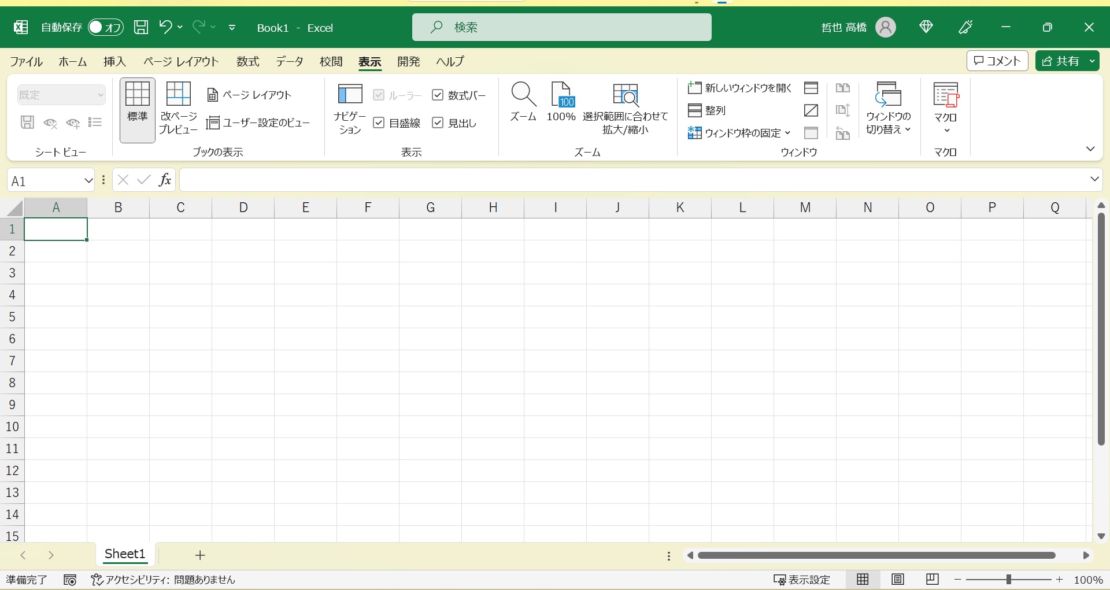Click 選択範囲に合わせて拡大/縮小
This screenshot has width=1110, height=590.
tap(626, 109)
